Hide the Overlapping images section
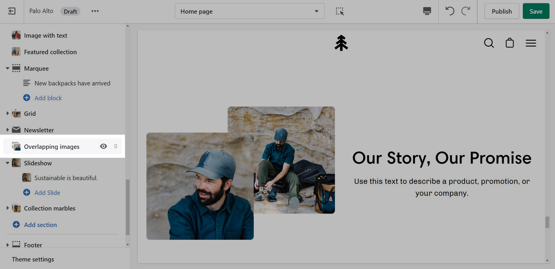Viewport: 555px width, 269px height. [x=104, y=147]
